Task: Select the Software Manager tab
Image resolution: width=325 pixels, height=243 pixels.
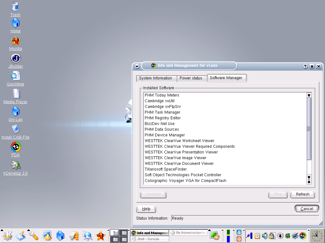Action: pyautogui.click(x=226, y=78)
